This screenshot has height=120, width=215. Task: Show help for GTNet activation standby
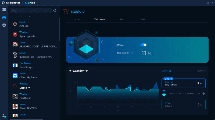(x=203, y=93)
